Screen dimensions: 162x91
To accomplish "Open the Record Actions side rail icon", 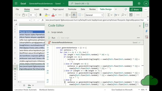I will [x=147, y=37].
